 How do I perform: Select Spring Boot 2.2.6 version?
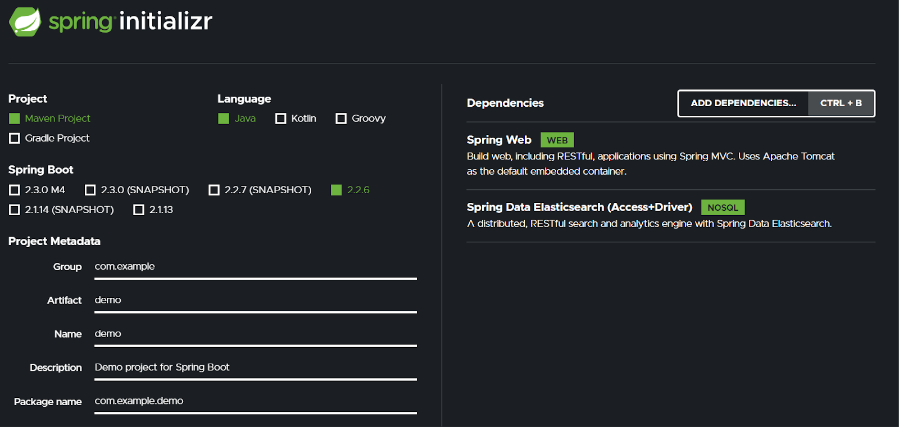[350, 190]
